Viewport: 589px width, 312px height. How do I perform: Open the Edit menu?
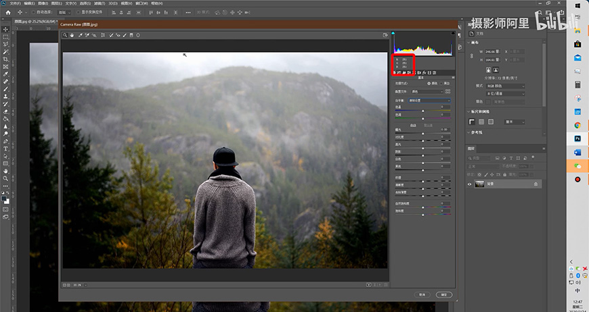click(29, 3)
